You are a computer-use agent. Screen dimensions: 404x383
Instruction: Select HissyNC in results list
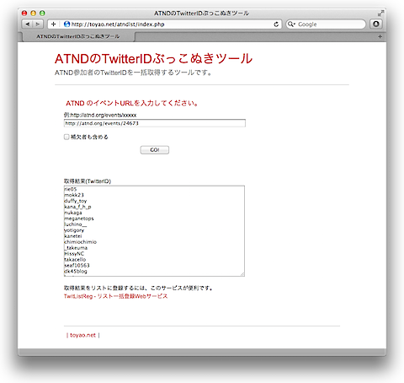click(x=74, y=254)
